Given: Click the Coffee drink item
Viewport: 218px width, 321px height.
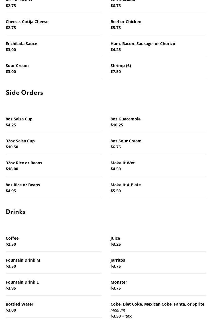Looking at the screenshot, I should click(12, 238).
